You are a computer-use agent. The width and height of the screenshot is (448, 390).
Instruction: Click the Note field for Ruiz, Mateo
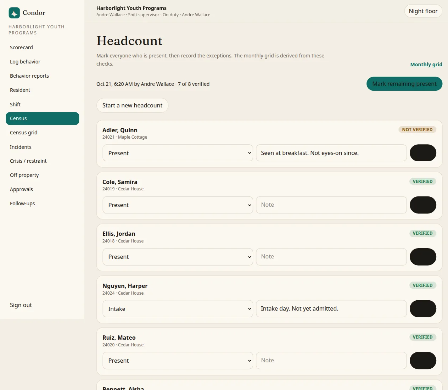click(x=331, y=361)
